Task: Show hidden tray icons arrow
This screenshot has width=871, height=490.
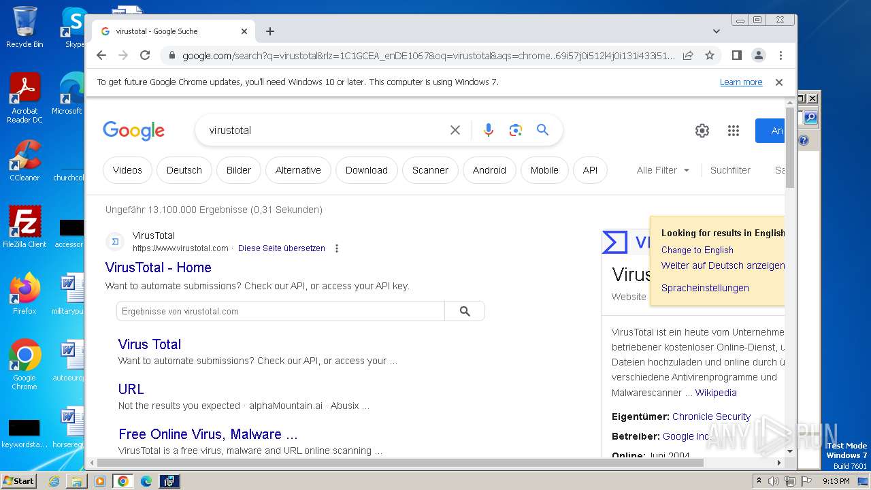Action: [x=759, y=481]
